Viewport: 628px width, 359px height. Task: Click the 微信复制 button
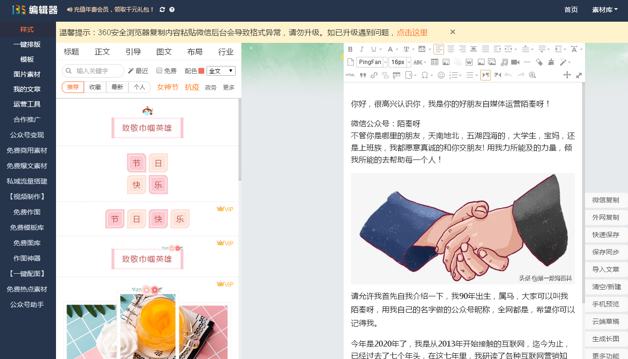[x=606, y=200]
